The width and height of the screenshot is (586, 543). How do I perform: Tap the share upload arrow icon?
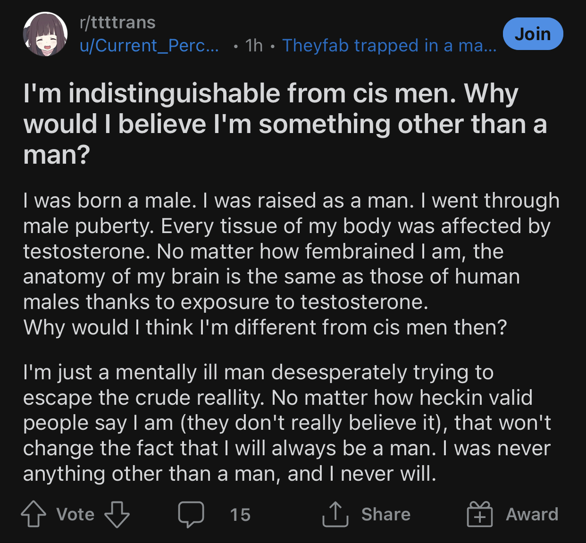point(335,514)
